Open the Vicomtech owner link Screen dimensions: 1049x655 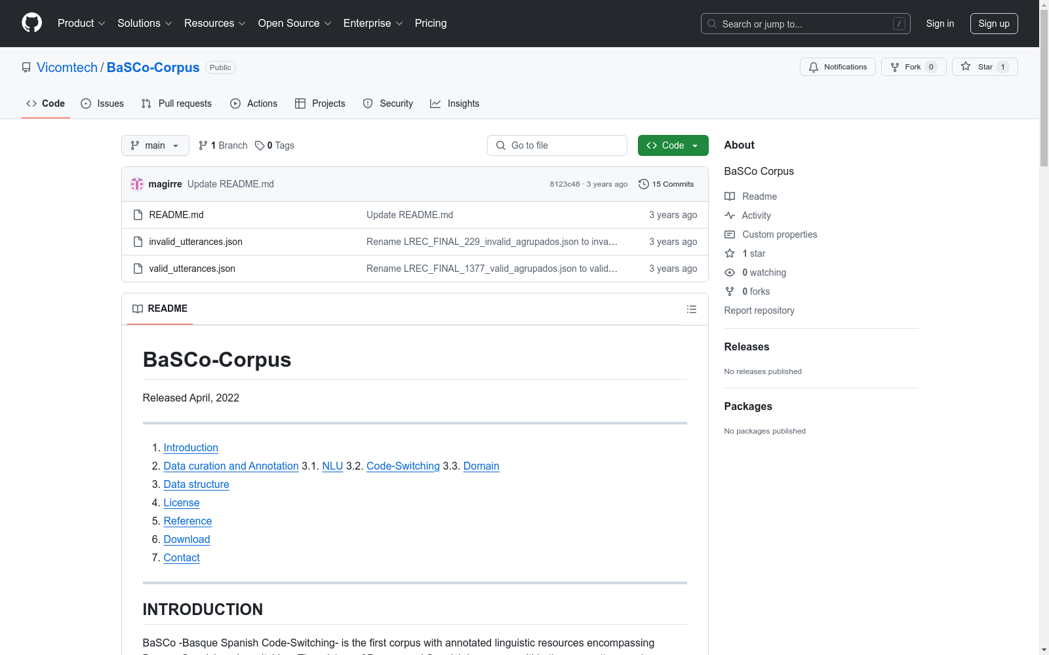click(67, 67)
